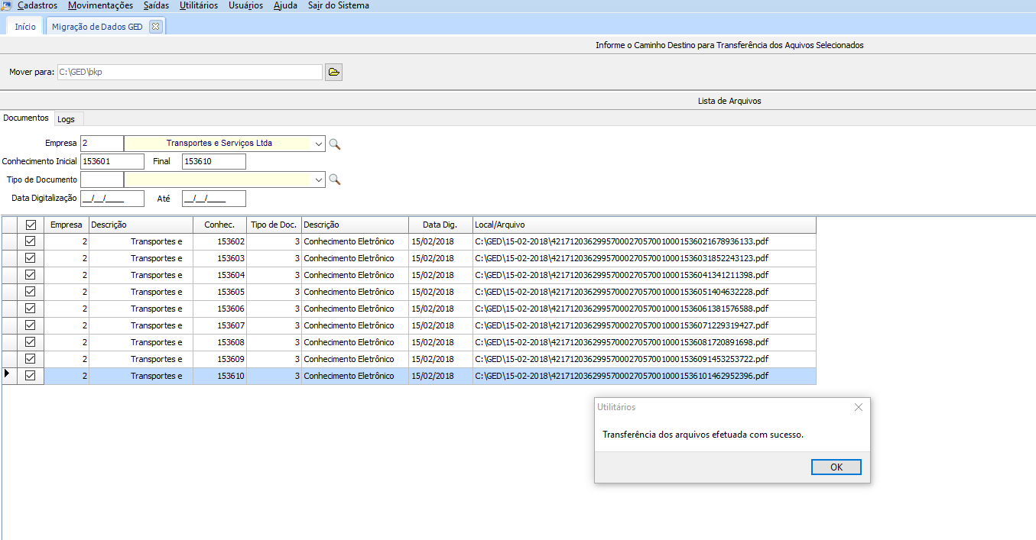This screenshot has width=1036, height=540.
Task: Click the Até end date field
Action: (x=213, y=199)
